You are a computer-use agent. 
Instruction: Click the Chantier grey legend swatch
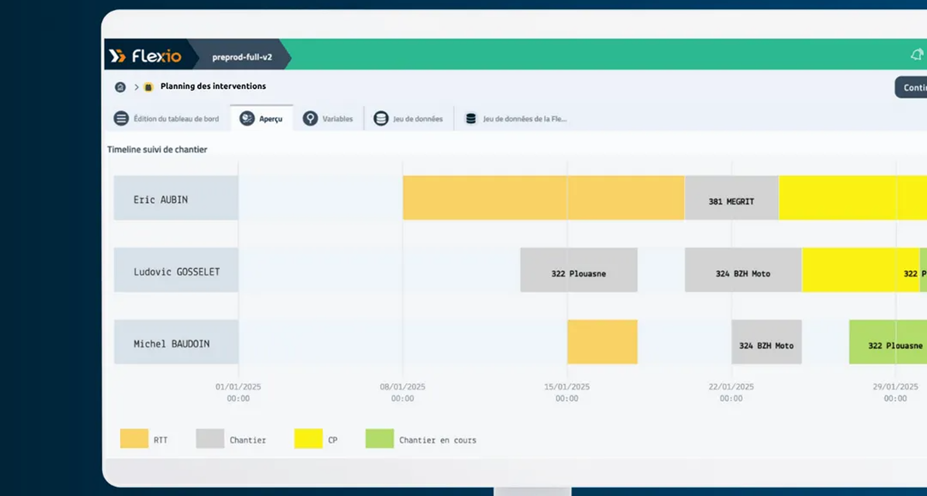pos(210,439)
